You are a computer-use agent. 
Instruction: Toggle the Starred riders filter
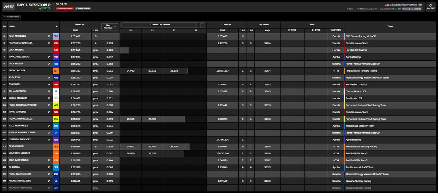(x=11, y=17)
